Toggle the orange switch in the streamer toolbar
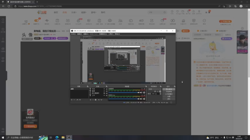The image size is (250, 140). click(x=36, y=21)
